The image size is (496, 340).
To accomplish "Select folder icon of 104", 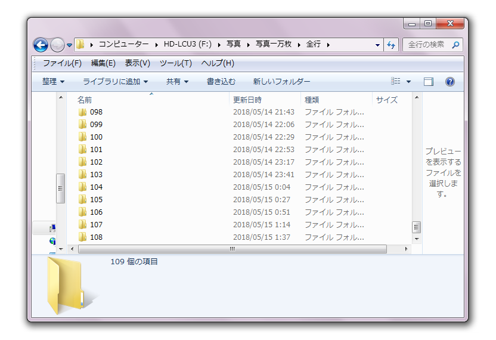I will point(82,187).
